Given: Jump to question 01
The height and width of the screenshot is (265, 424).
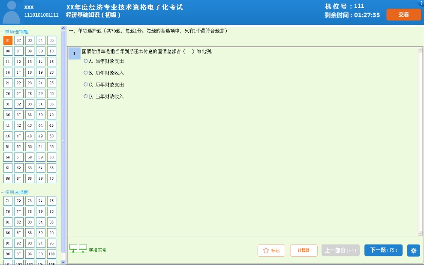Looking at the screenshot, I should [x=8, y=41].
